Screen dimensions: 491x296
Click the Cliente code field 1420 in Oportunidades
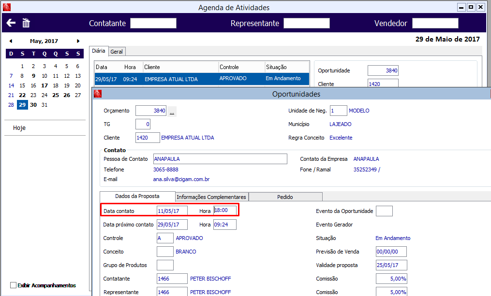(148, 138)
